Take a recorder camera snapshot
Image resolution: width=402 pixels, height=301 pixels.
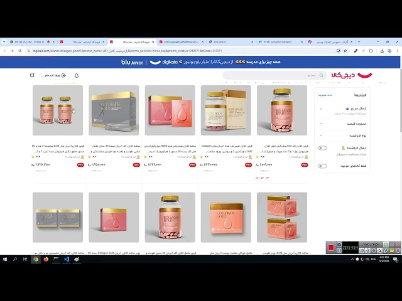point(339,245)
